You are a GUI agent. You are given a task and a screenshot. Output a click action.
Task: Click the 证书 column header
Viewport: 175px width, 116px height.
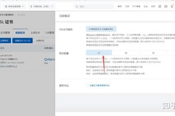2,48
